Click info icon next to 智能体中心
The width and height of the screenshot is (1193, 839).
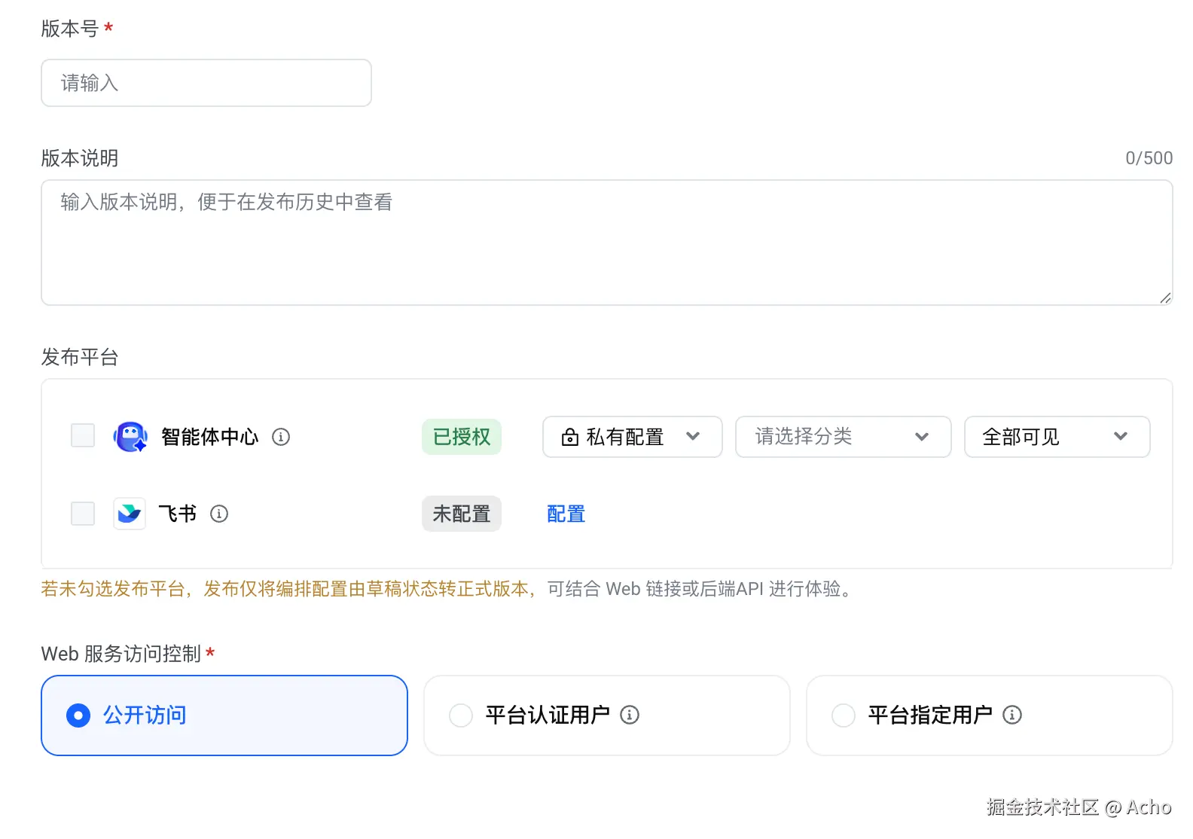click(x=281, y=437)
